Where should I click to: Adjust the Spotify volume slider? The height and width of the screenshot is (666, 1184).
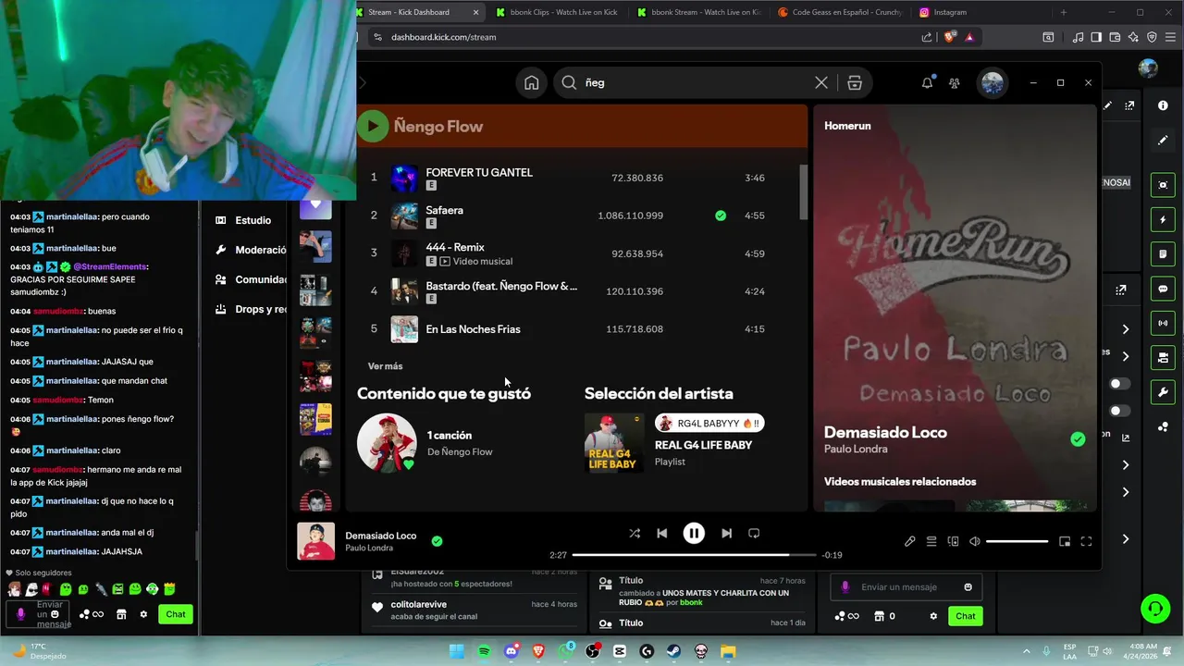pos(1017,541)
